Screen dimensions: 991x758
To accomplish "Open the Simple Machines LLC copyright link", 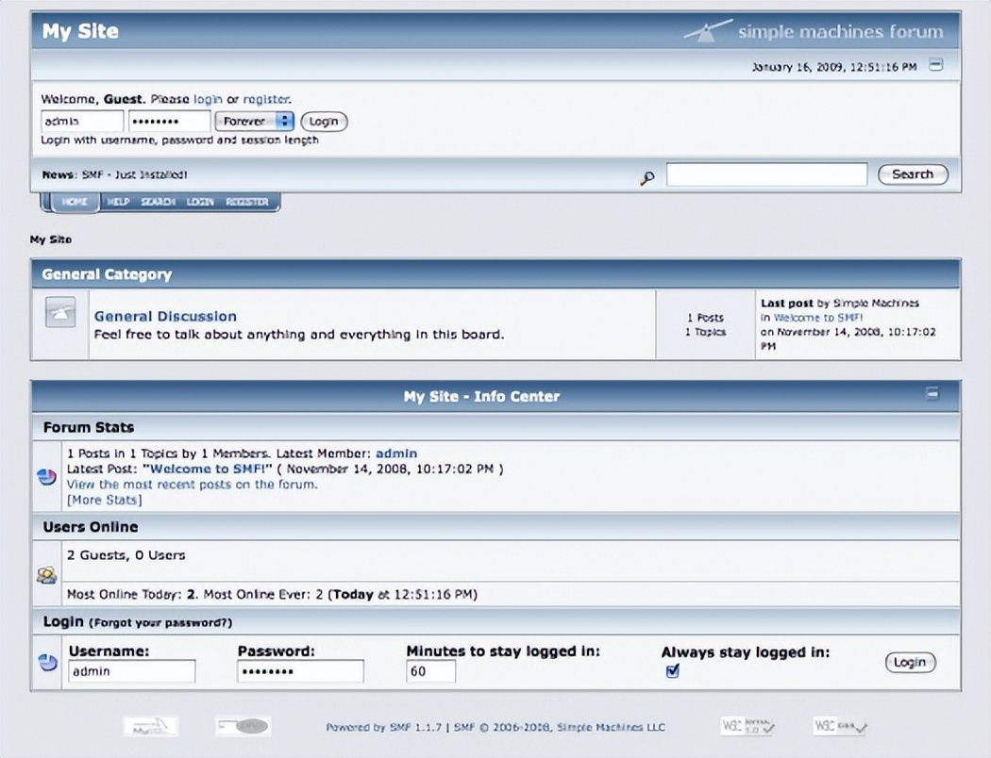I will [x=560, y=727].
